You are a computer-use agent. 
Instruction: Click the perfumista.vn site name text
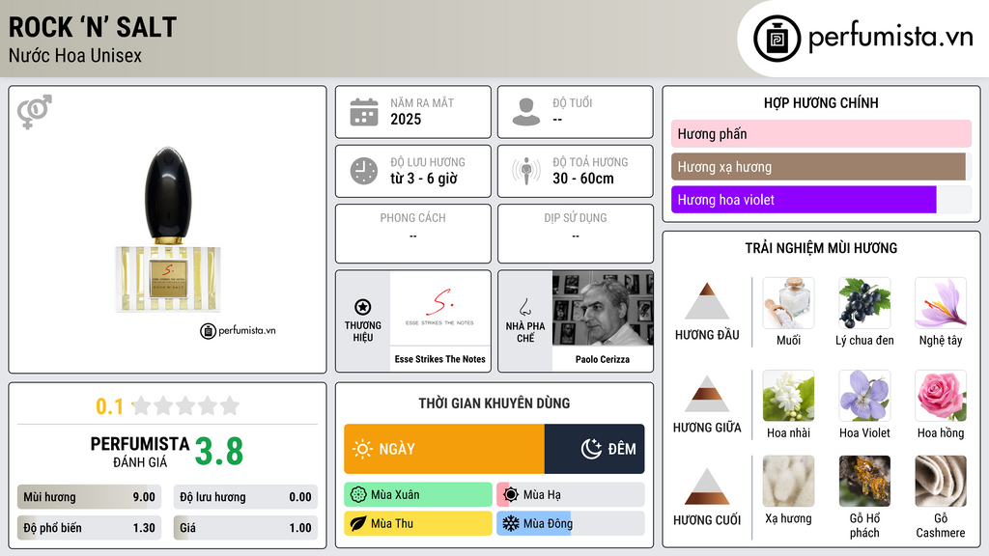pos(890,37)
